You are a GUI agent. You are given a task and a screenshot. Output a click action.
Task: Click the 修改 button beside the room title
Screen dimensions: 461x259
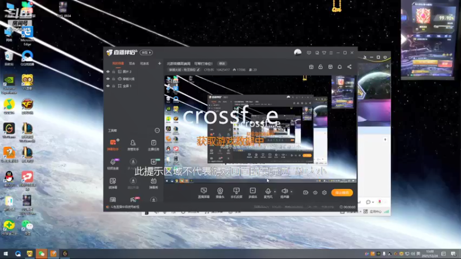[x=222, y=63]
